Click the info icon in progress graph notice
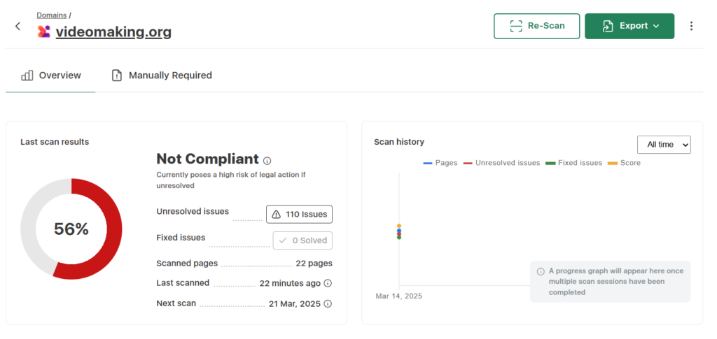The image size is (717, 339). (x=541, y=271)
